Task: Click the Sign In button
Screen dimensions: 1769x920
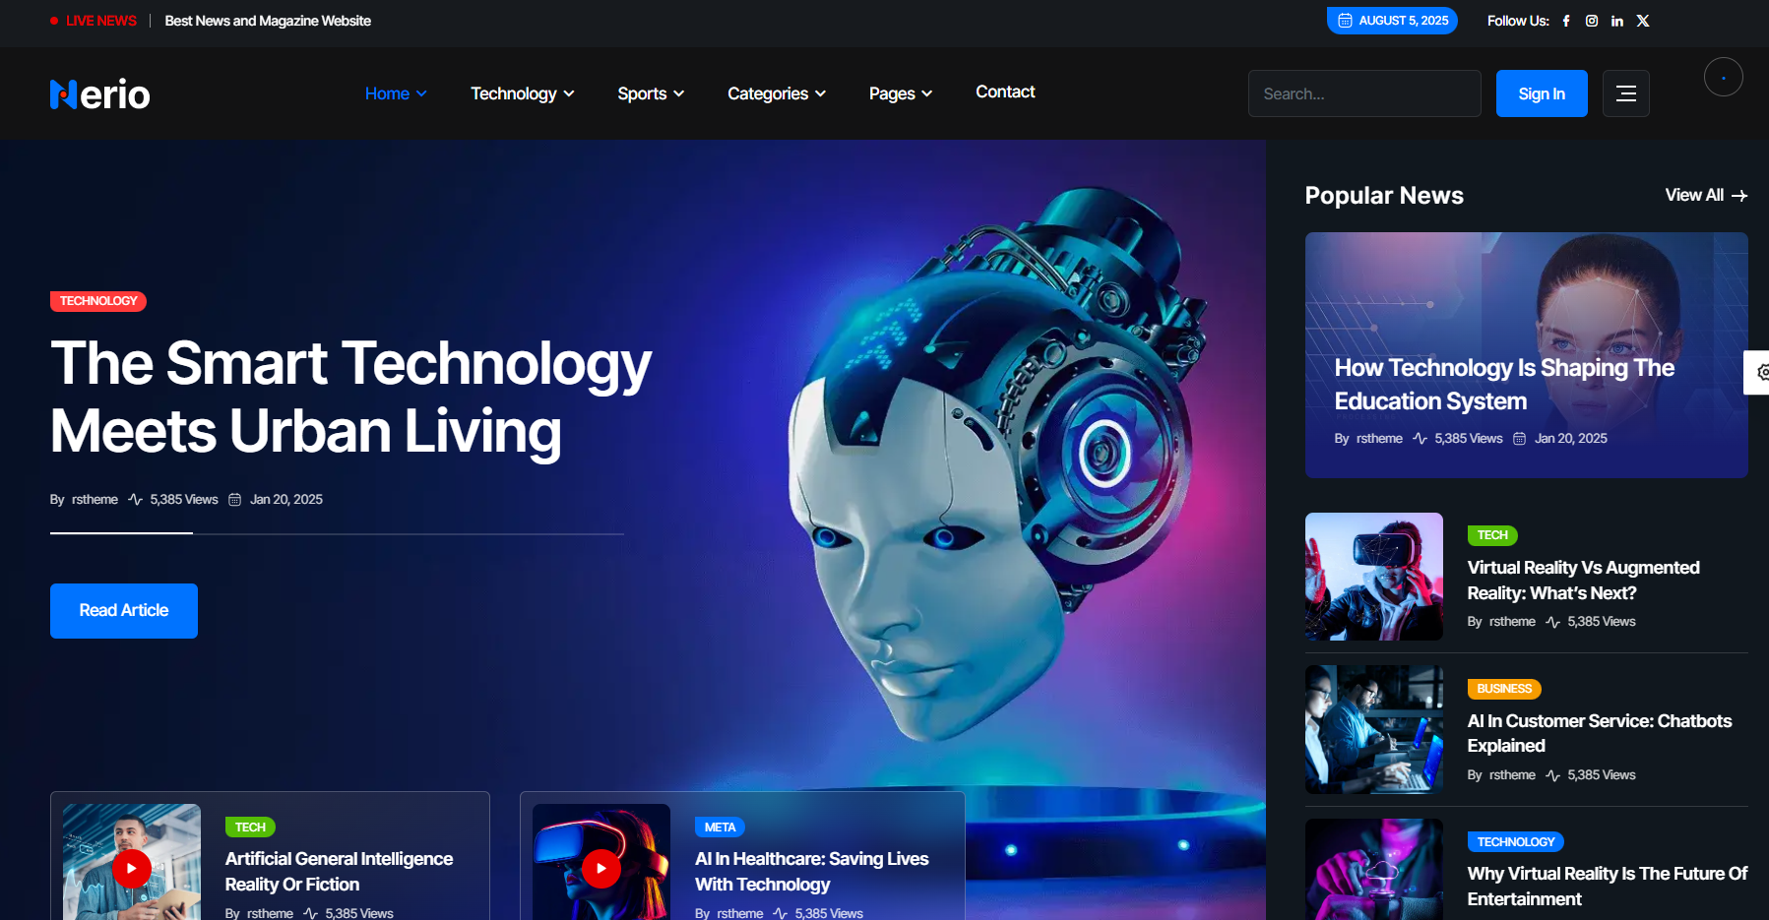Action: [1541, 93]
